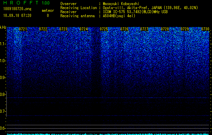
Task: Click the 'Ovserver' field label
Action: pyautogui.click(x=68, y=4)
